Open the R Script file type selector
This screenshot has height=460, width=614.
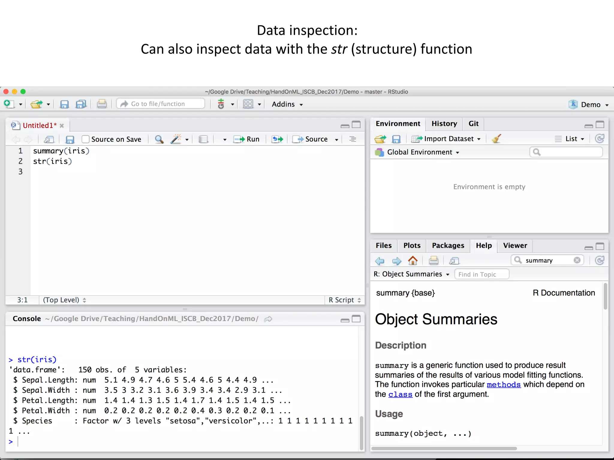point(344,300)
